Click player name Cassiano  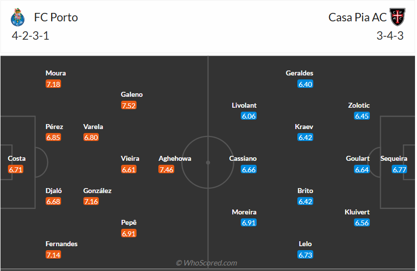pyautogui.click(x=243, y=159)
